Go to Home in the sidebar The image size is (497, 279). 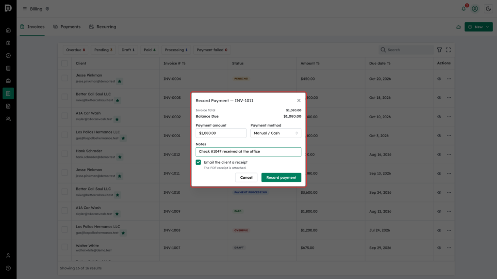coord(8,31)
